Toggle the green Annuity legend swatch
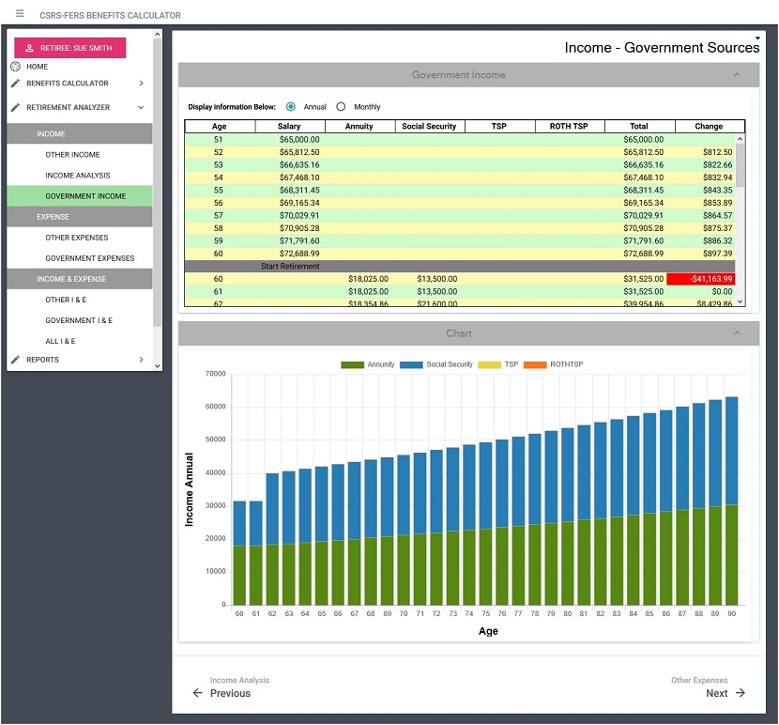 coord(352,364)
